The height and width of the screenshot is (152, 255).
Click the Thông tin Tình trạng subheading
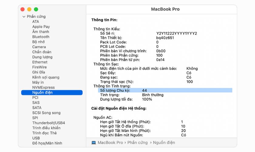tap(112, 86)
